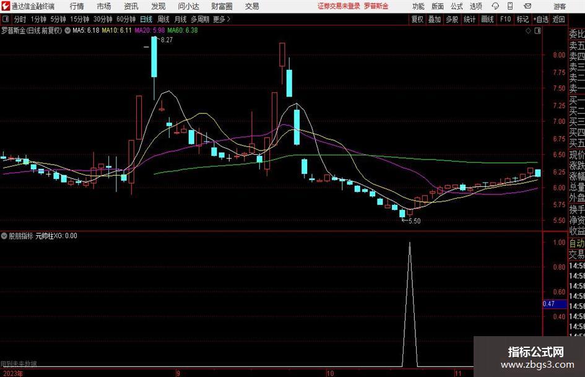Open the 资讯 menu
The height and width of the screenshot is (377, 585).
click(x=131, y=6)
